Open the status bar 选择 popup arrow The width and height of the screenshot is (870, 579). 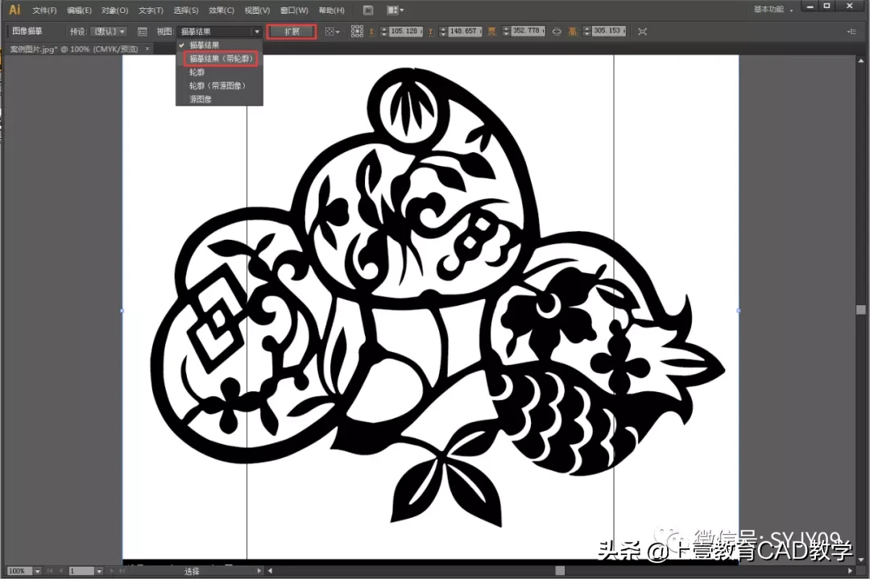pyautogui.click(x=259, y=571)
